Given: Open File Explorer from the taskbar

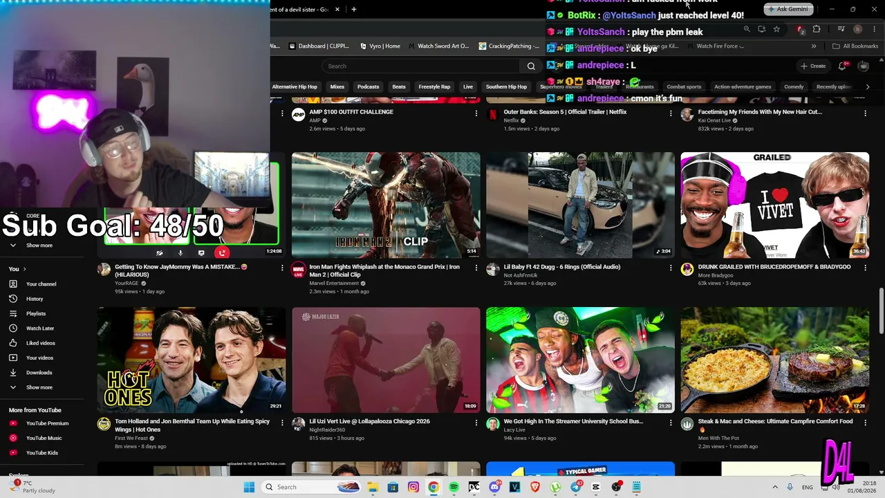Looking at the screenshot, I should pyautogui.click(x=373, y=487).
